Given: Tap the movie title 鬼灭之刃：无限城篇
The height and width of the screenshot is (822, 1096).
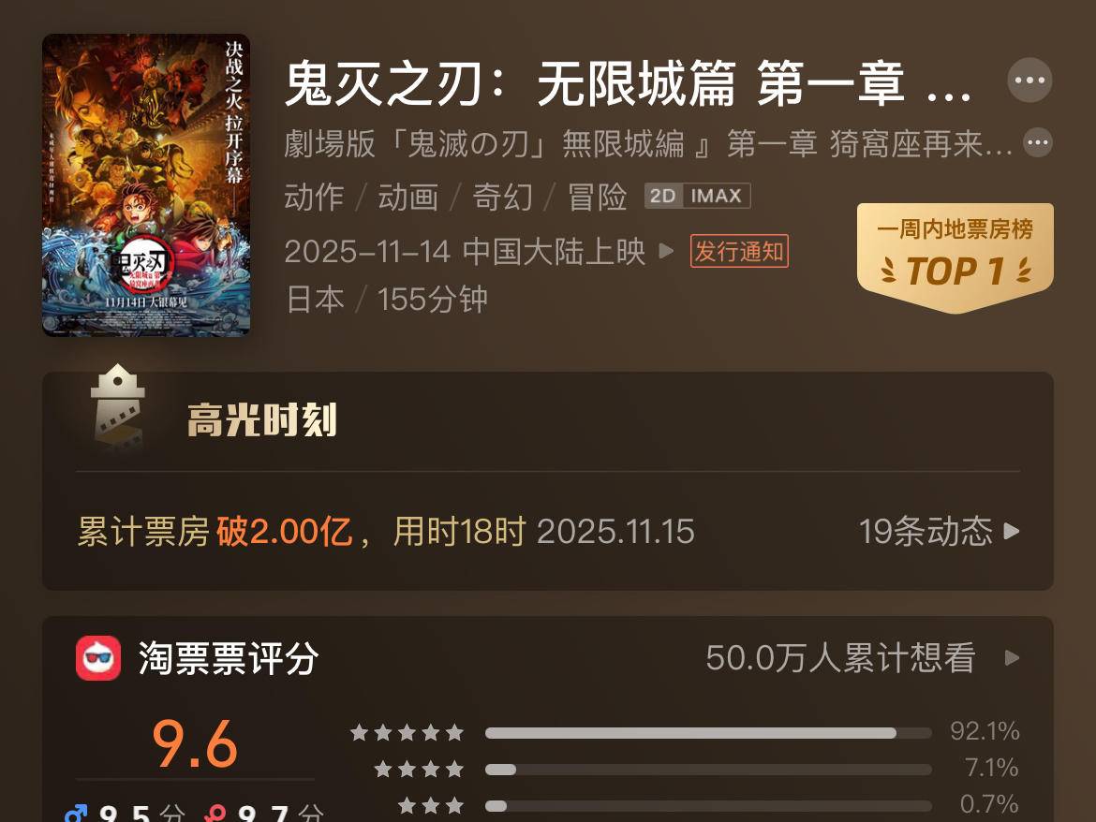Looking at the screenshot, I should coord(511,84).
